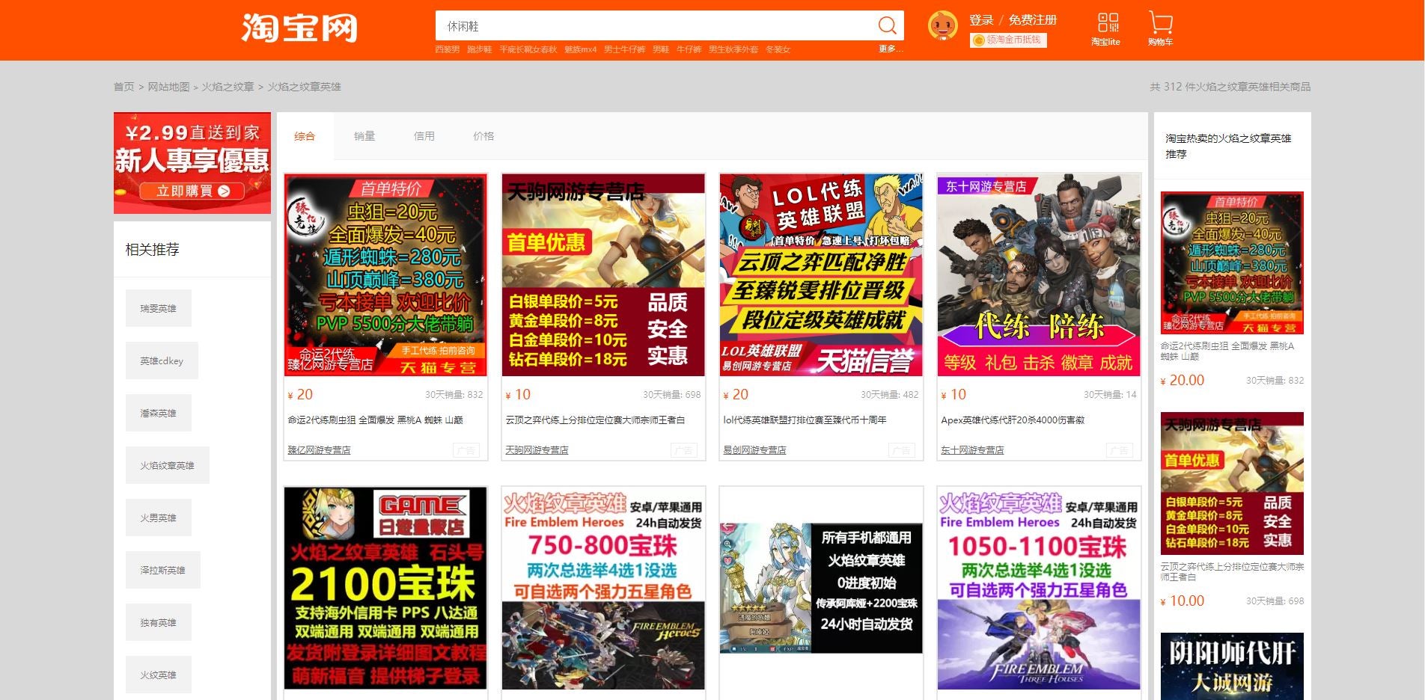Screen dimensions: 1425x700
Task: Click the 英雄cdkey related tag
Action: (162, 360)
